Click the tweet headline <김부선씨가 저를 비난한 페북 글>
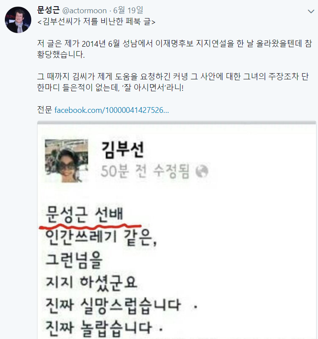This screenshot has height=339, width=318. (x=96, y=22)
